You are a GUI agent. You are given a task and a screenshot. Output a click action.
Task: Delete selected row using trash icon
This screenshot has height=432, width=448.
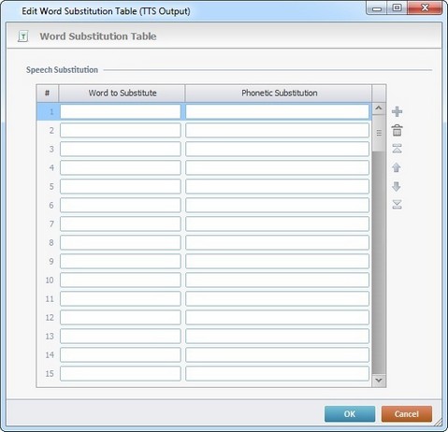point(397,130)
